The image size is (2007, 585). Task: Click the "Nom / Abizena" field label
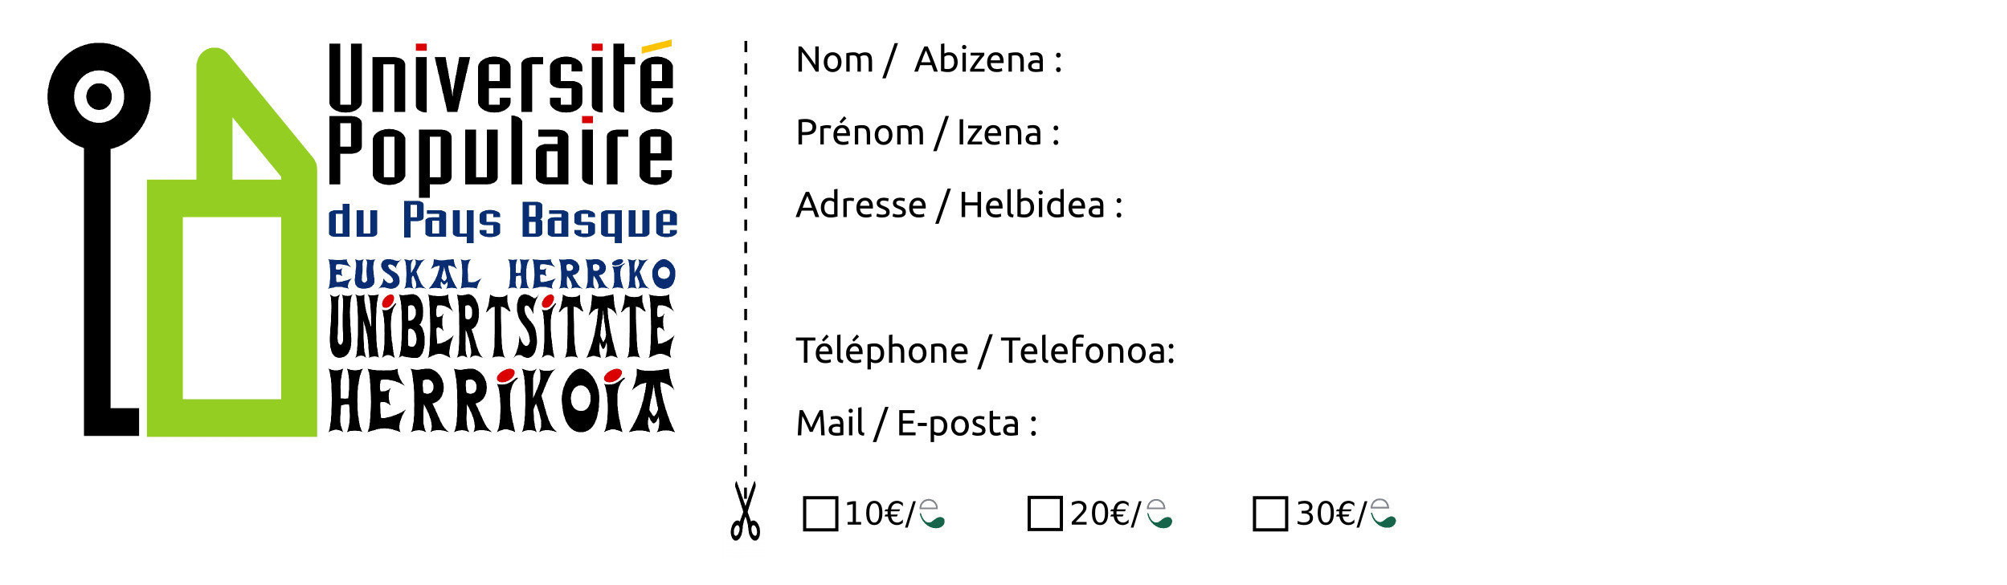click(929, 60)
